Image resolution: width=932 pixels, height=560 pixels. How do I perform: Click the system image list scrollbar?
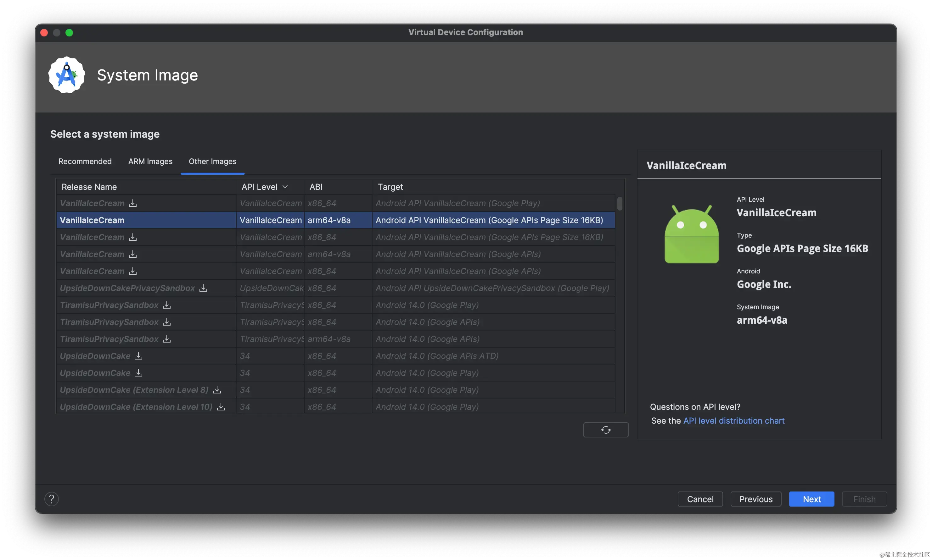pyautogui.click(x=620, y=203)
